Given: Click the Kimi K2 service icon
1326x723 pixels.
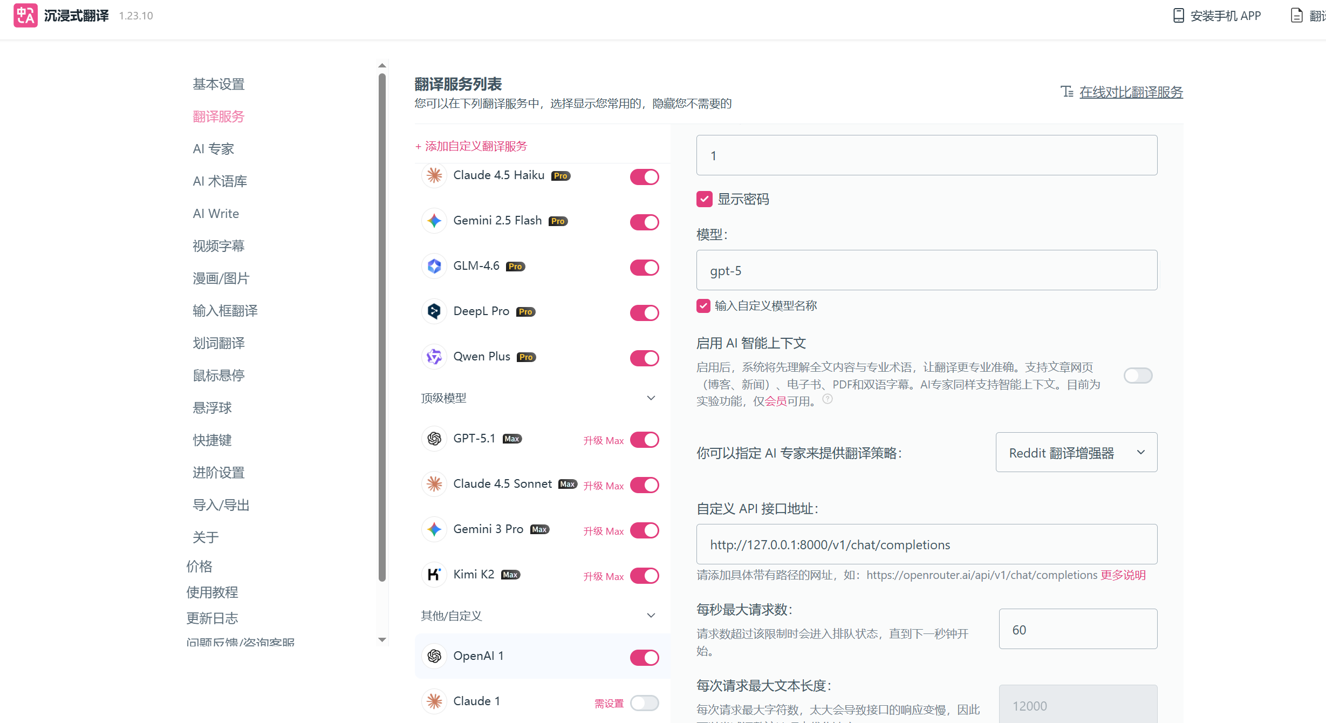Looking at the screenshot, I should click(434, 575).
